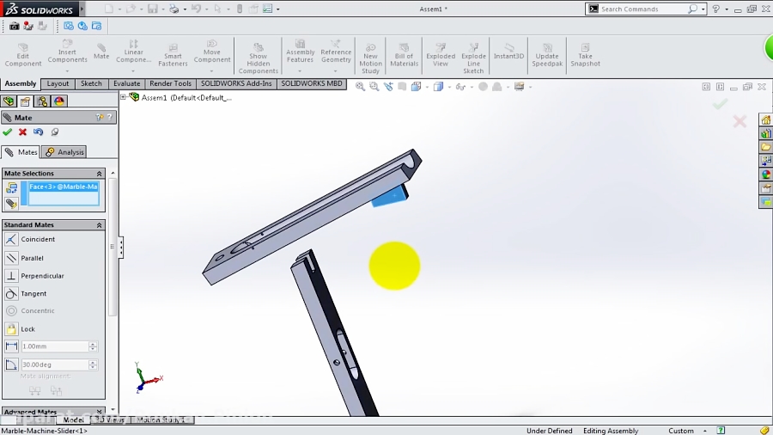Click Update Speedpak tool
Screen dimensions: 773x435
[547, 54]
